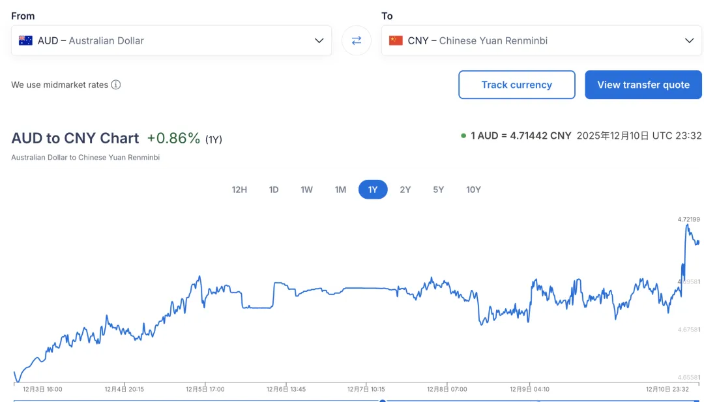This screenshot has width=704, height=402.
Task: Select the 5Y time range
Action: 438,190
